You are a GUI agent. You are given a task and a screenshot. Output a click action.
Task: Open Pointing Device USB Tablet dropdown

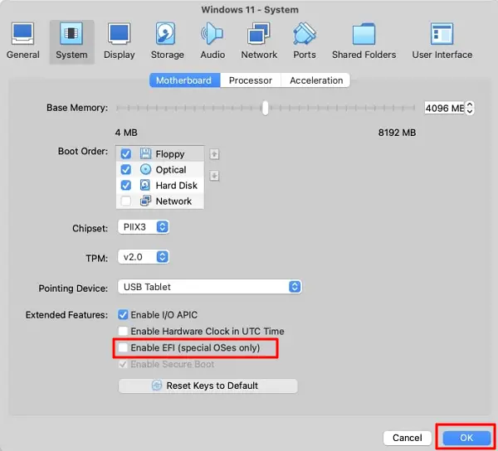210,287
